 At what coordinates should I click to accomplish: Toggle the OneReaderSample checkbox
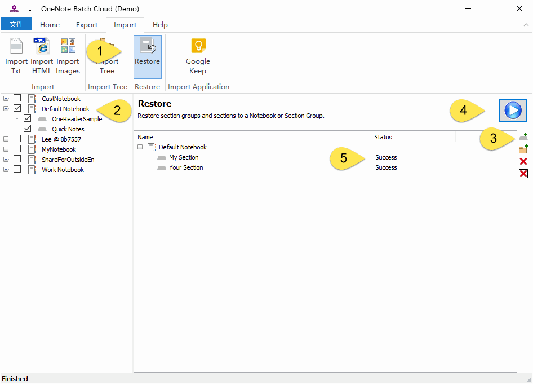pyautogui.click(x=28, y=119)
